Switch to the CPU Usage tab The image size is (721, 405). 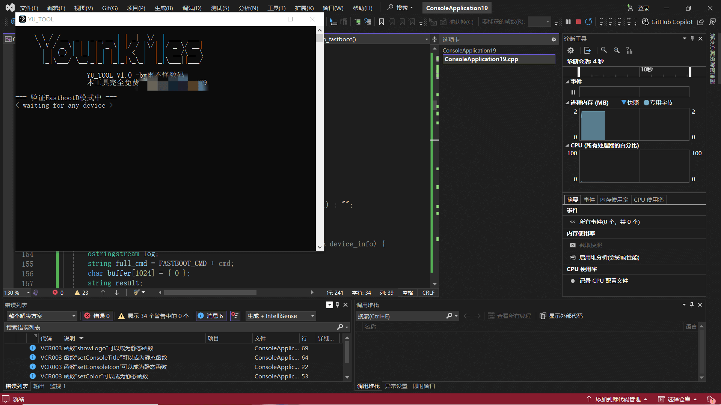tap(649, 200)
